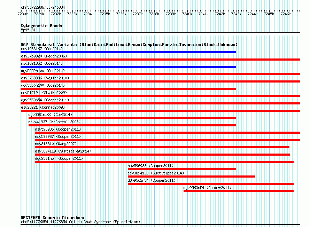Select the red bar under esv23221
The height and width of the screenshot is (227, 310).
(x=160, y=111)
